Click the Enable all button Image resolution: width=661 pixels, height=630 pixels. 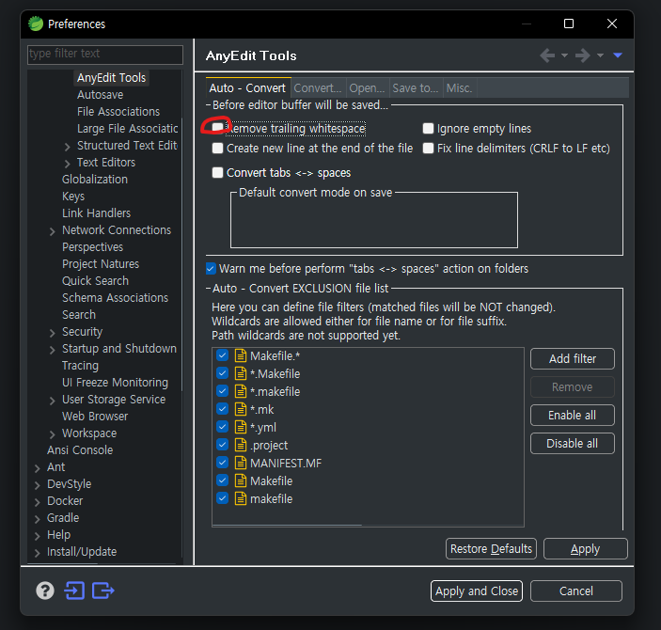click(x=573, y=415)
